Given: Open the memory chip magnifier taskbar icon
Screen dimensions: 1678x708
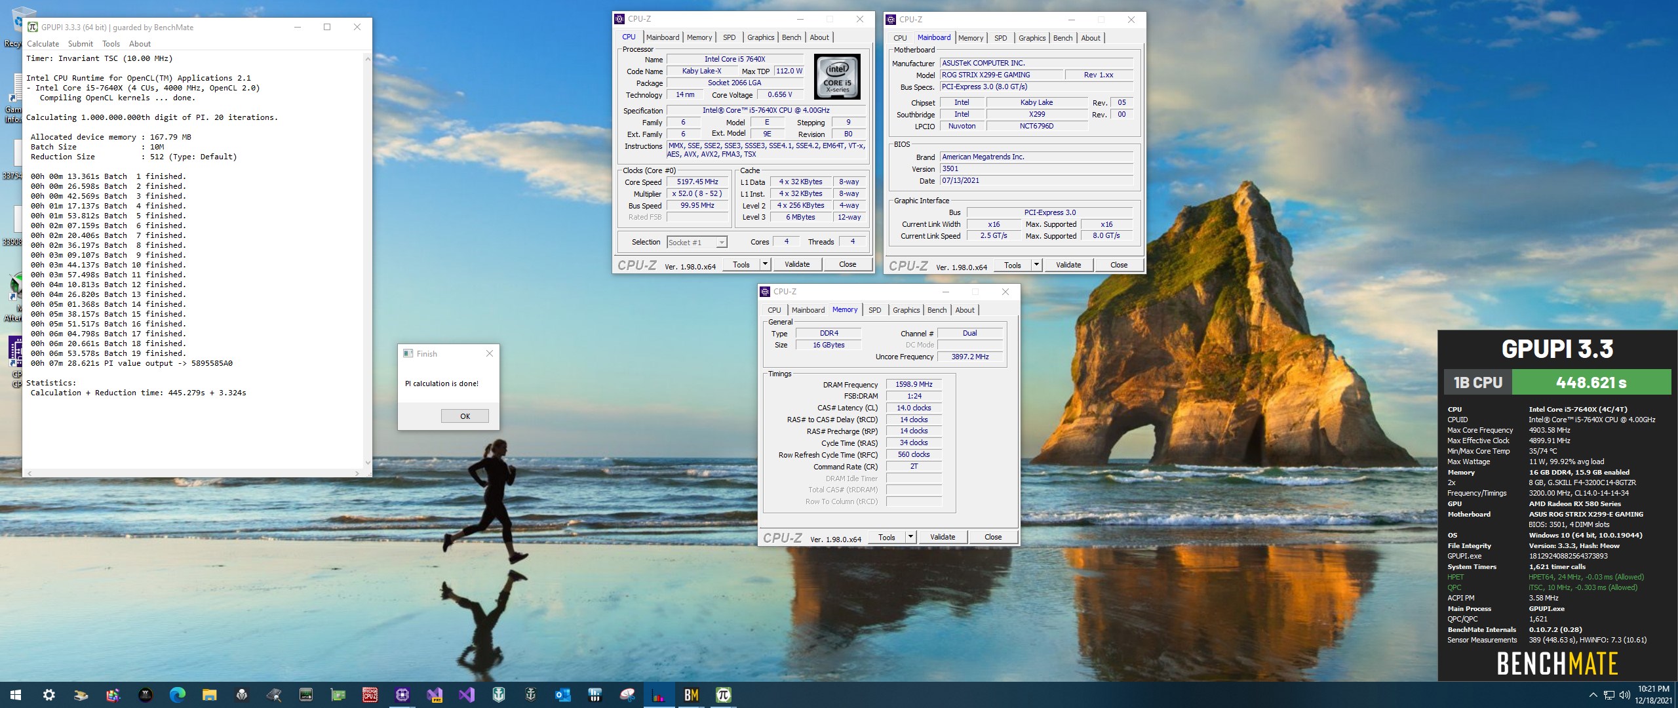Looking at the screenshot, I should (273, 695).
